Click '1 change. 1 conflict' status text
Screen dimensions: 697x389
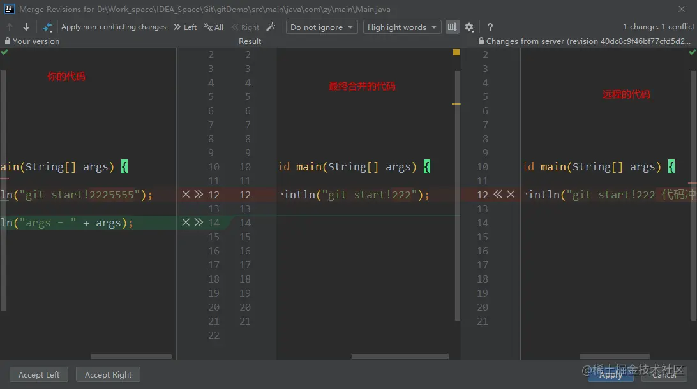[658, 27]
